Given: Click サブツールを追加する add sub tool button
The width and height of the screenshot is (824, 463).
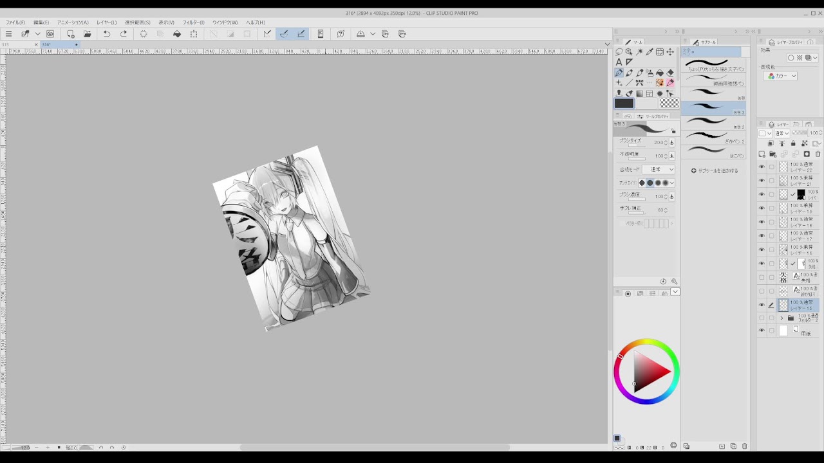Looking at the screenshot, I should (x=715, y=170).
